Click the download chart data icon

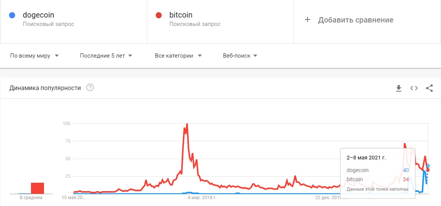pos(399,88)
